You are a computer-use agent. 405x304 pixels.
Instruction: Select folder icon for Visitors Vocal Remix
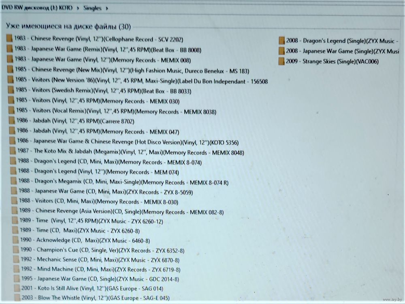pos(11,110)
